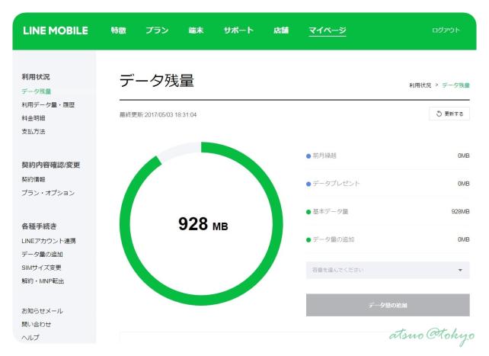This screenshot has height=356, width=489.
Task: Click the 更新する refresh button
Action: (449, 114)
